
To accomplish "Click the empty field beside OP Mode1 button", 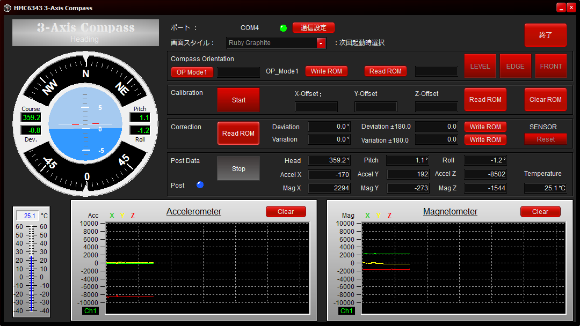I will [x=238, y=72].
